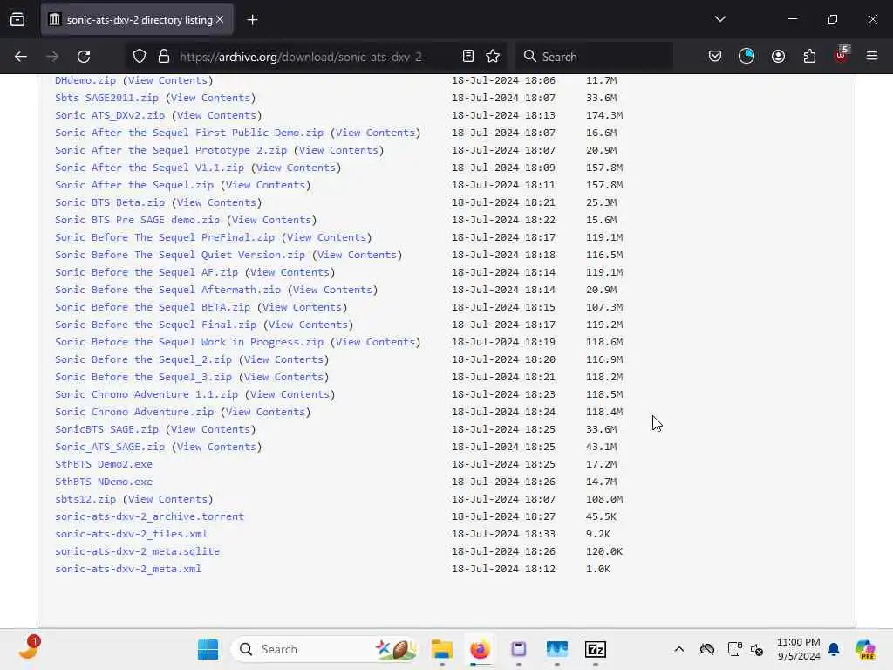Download Sonic Before The Sequel PreFinal.zip
Image resolution: width=893 pixels, height=670 pixels.
click(x=165, y=237)
